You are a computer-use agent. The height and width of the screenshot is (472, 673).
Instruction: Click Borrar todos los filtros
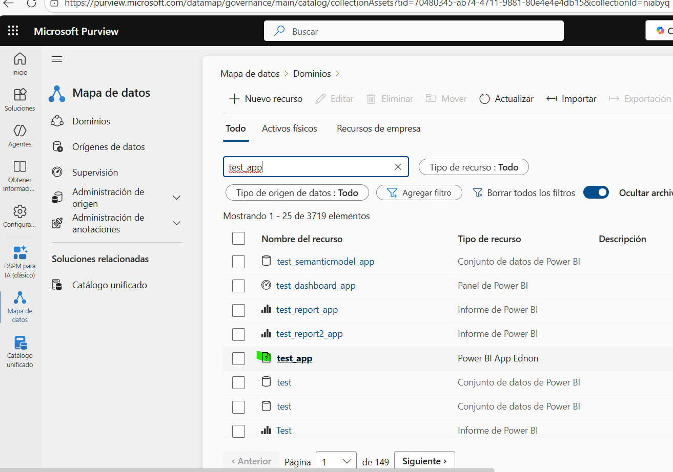523,192
